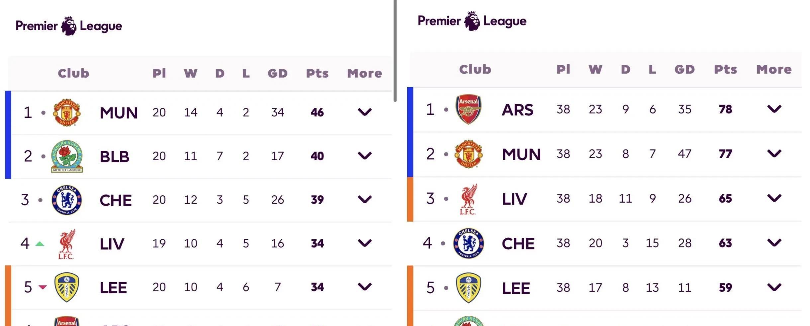Expand ARS row details in right table

(x=774, y=109)
